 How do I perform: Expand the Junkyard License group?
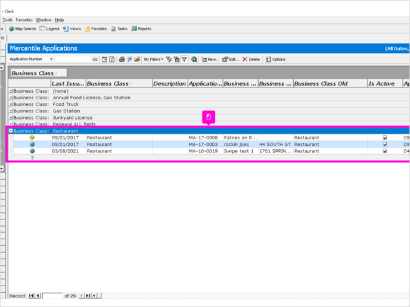point(11,117)
